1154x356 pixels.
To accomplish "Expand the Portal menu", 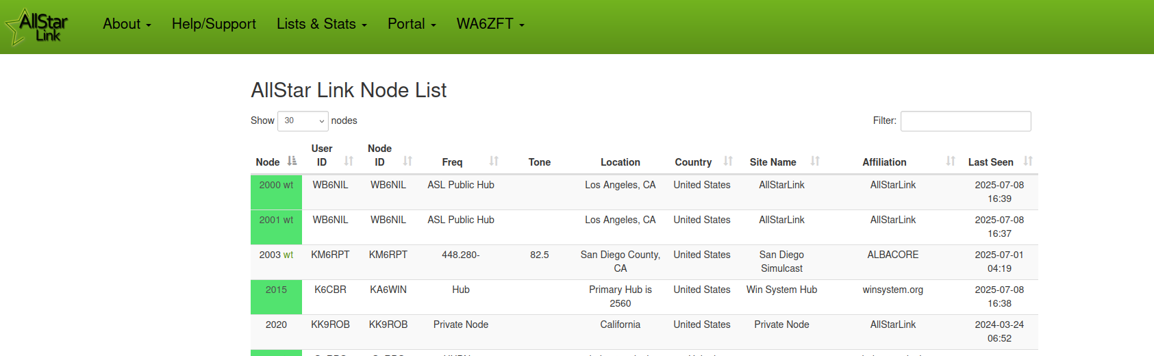I will (412, 24).
